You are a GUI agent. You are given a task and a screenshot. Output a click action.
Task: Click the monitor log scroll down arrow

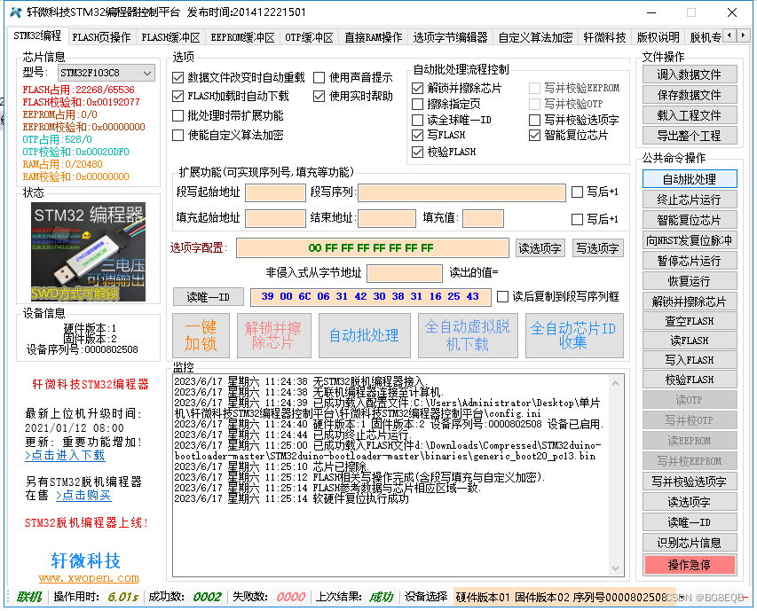(616, 568)
